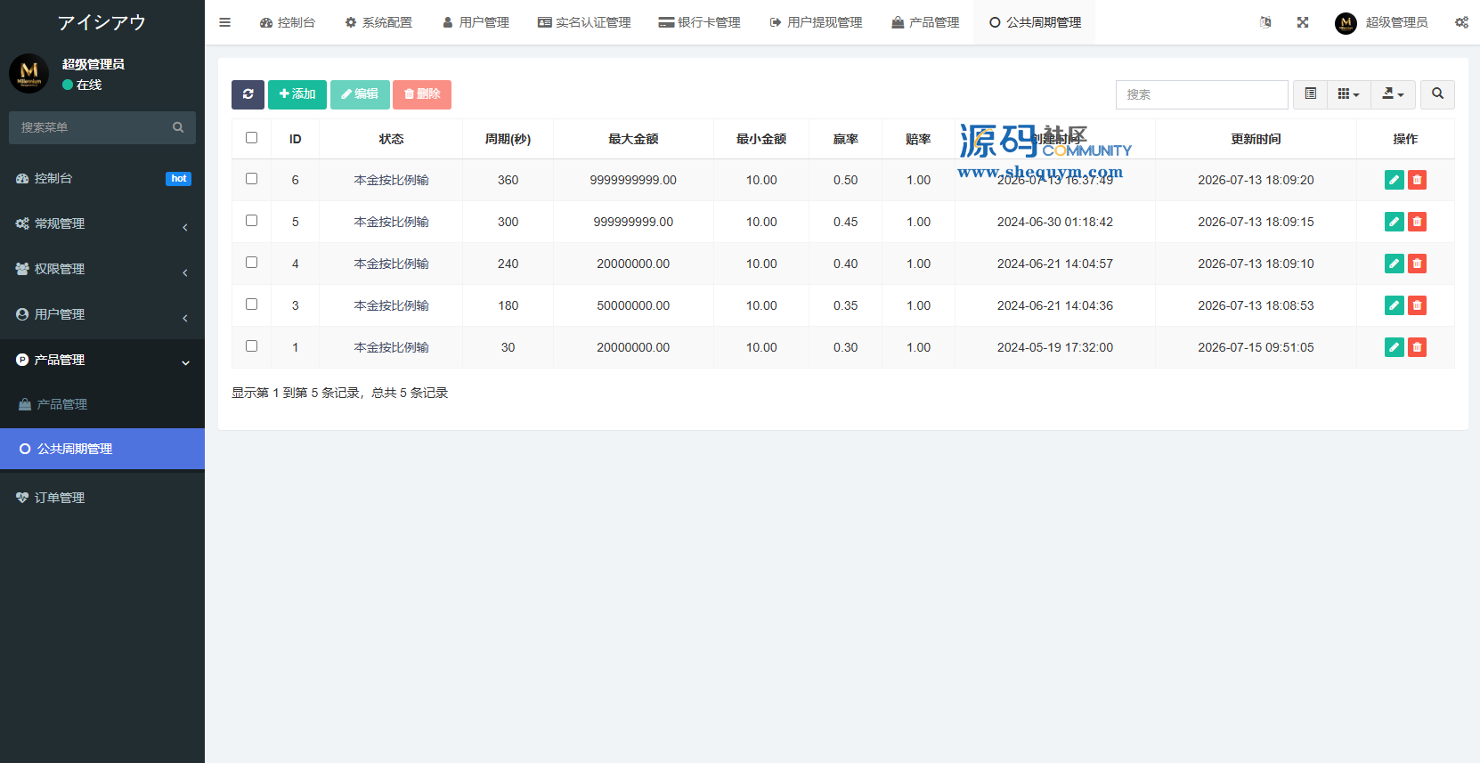Sort by the 最大金额 column header
Viewport: 1480px width, 763px height.
pos(633,139)
